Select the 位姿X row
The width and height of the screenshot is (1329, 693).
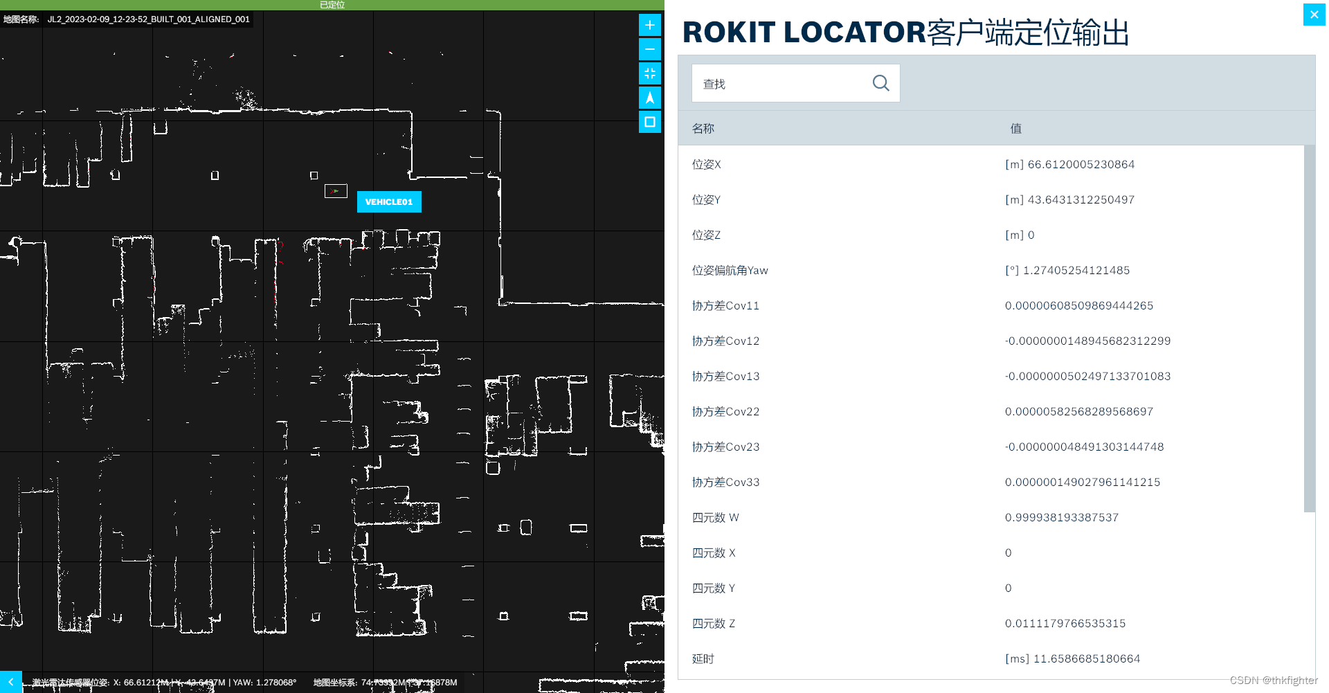[x=831, y=164]
